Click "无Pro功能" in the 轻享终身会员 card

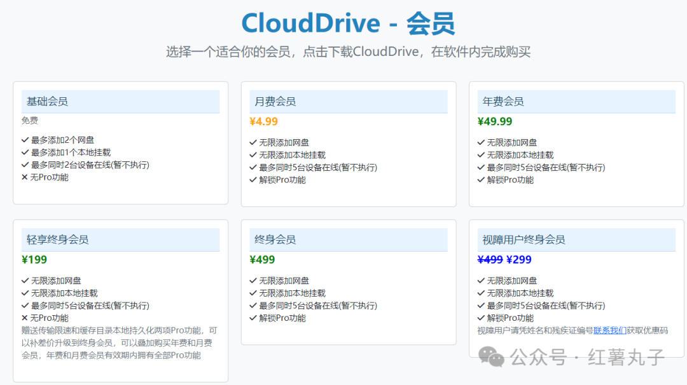(x=49, y=318)
